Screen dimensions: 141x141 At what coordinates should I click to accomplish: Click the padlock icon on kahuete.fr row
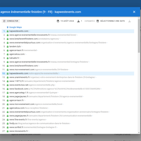(8, 58)
